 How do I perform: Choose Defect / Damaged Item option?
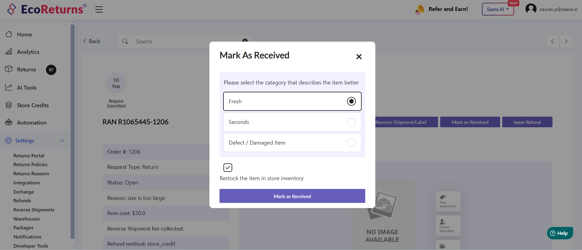(351, 142)
